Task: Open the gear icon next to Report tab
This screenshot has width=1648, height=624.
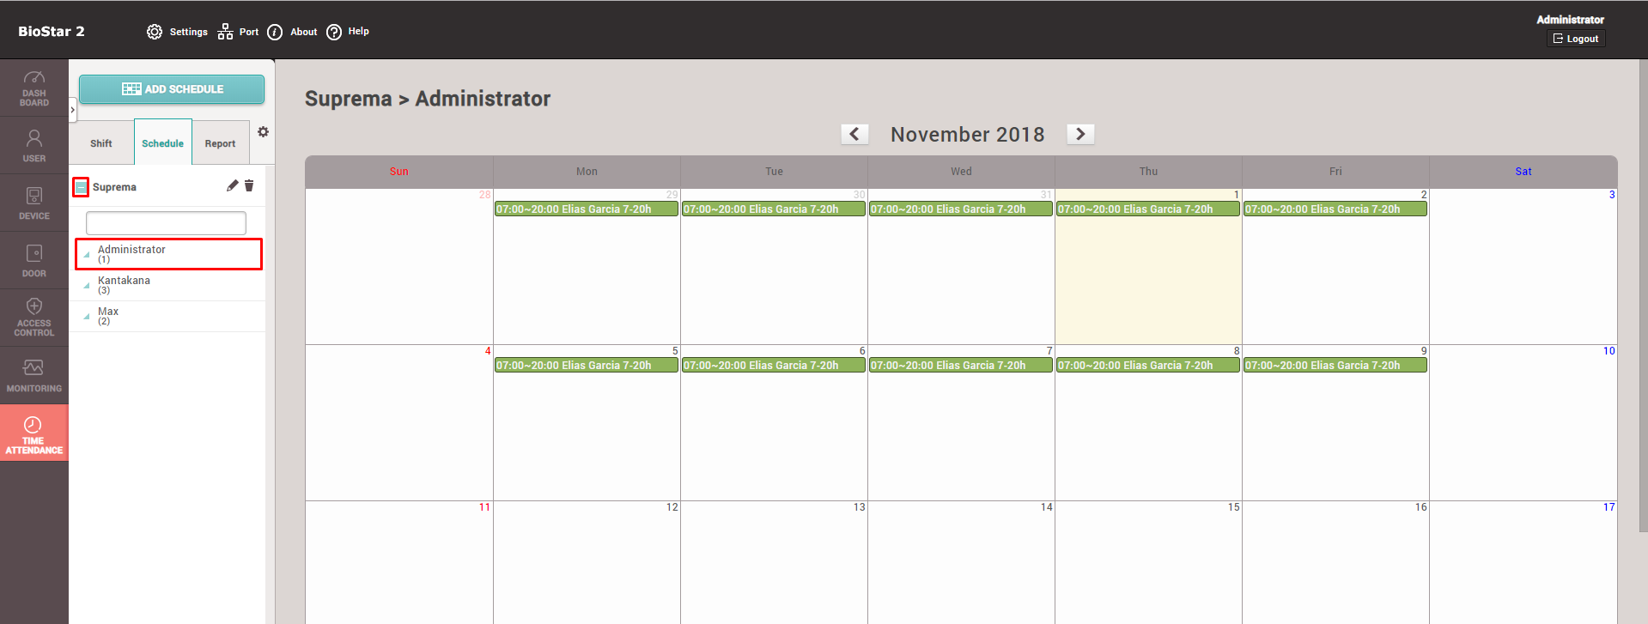Action: pos(263,132)
